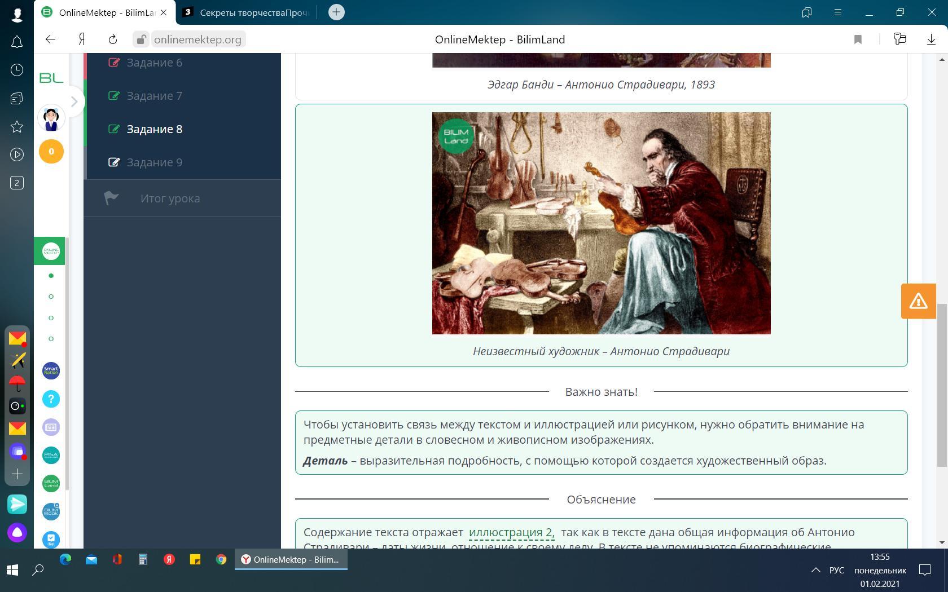This screenshot has width=948, height=592.
Task: Click the onlinemektep.org address field
Action: 197,39
